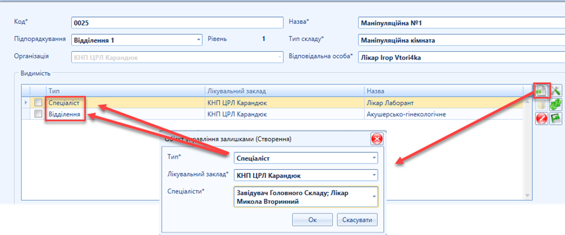The height and width of the screenshot is (235, 565).
Task: Select the Акушерсько-гінекологічне cell
Action: tap(443, 114)
